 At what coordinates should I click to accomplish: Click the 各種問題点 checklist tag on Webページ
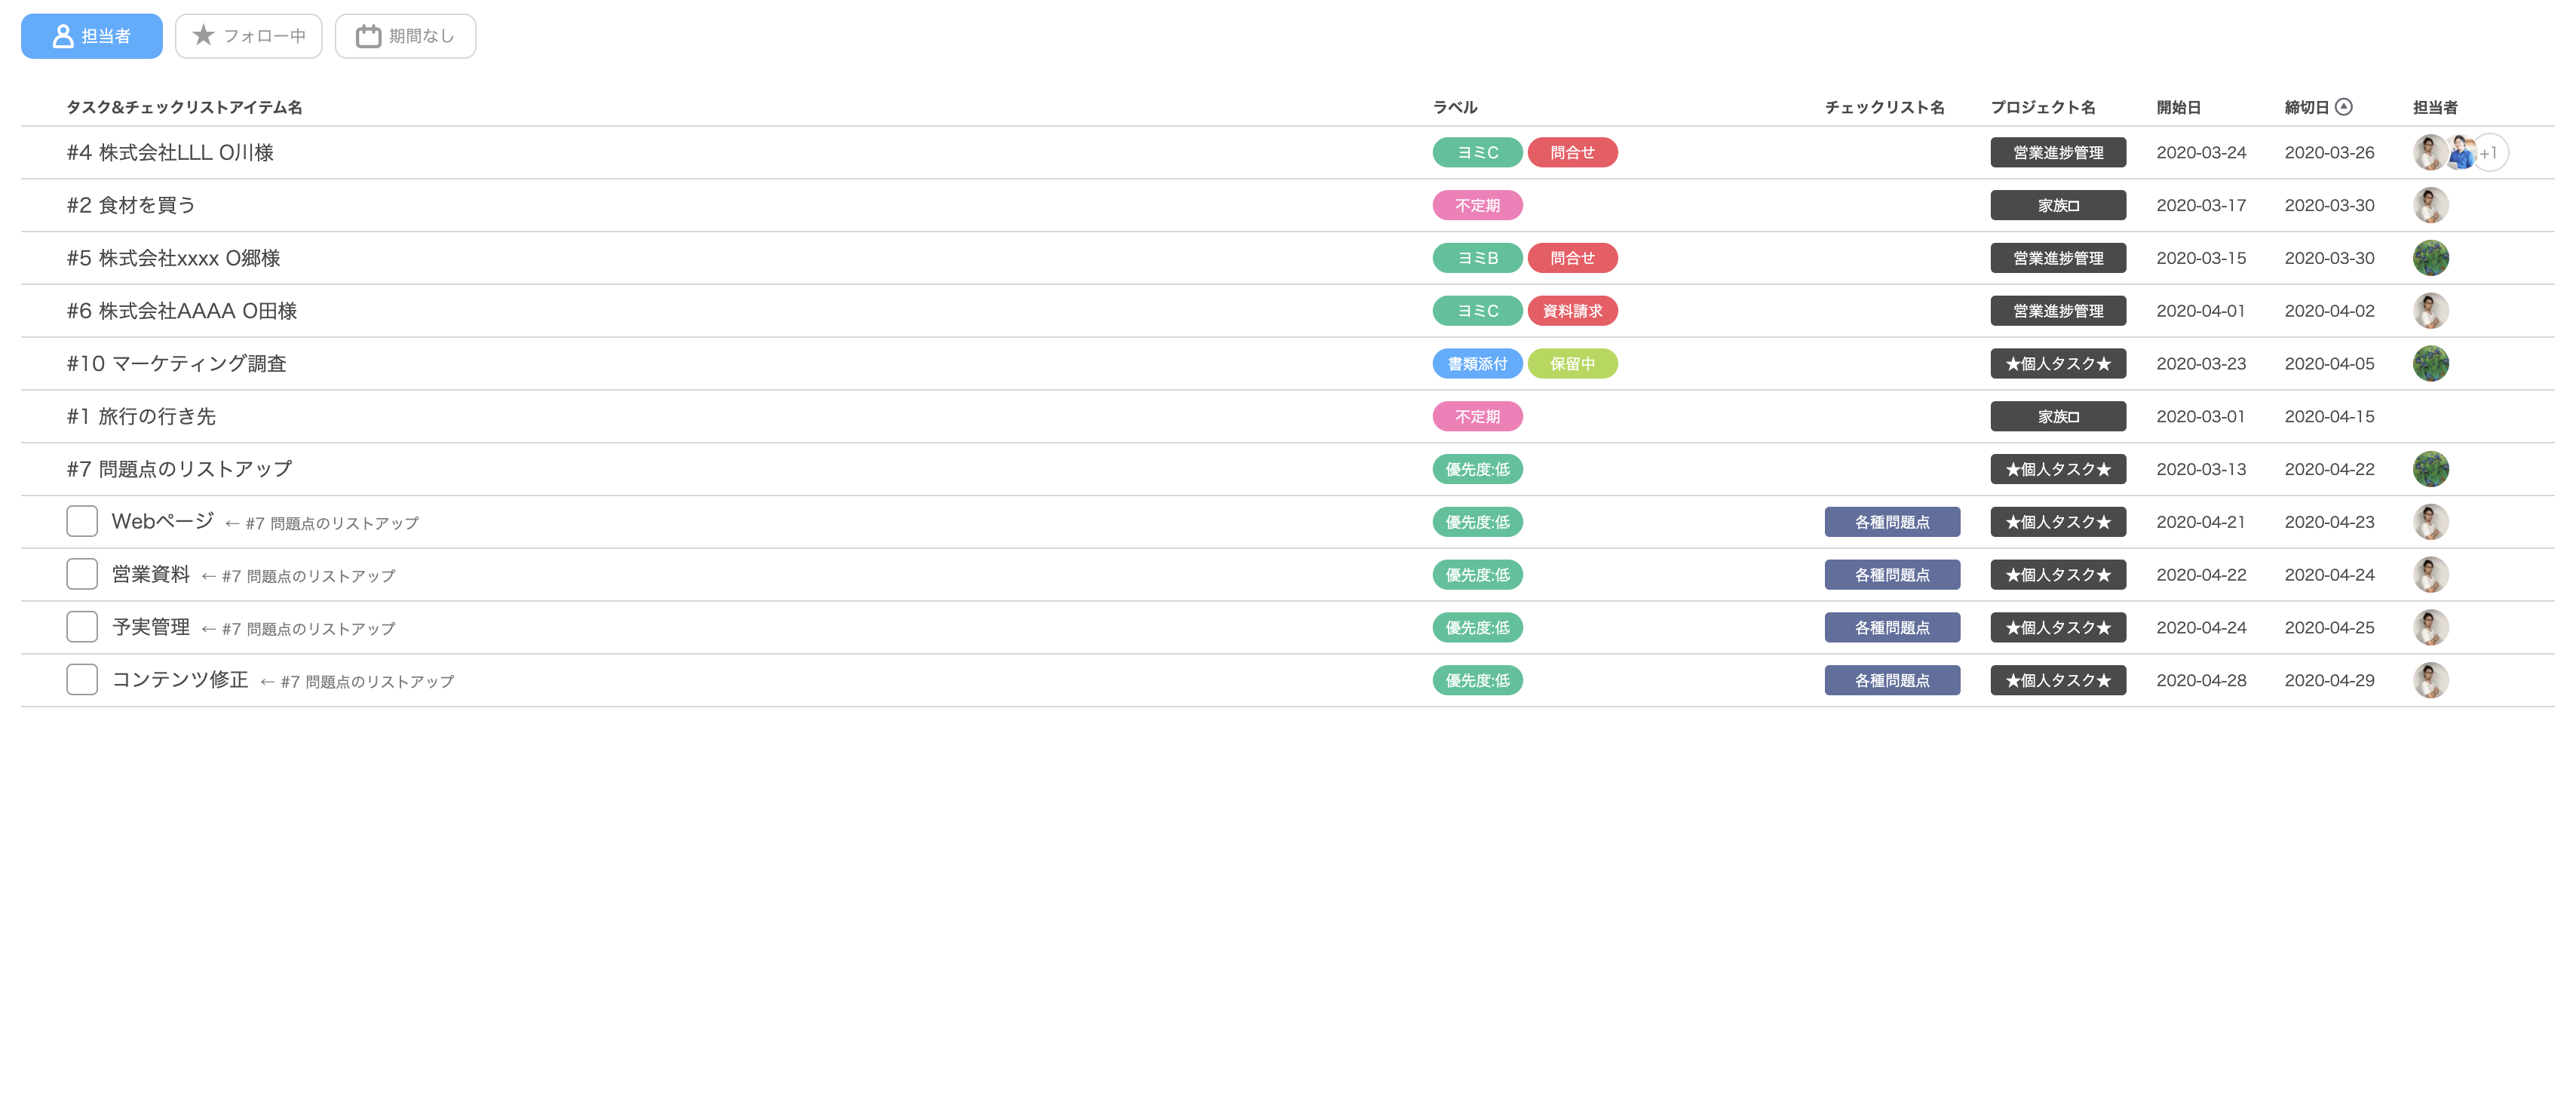coord(1891,522)
